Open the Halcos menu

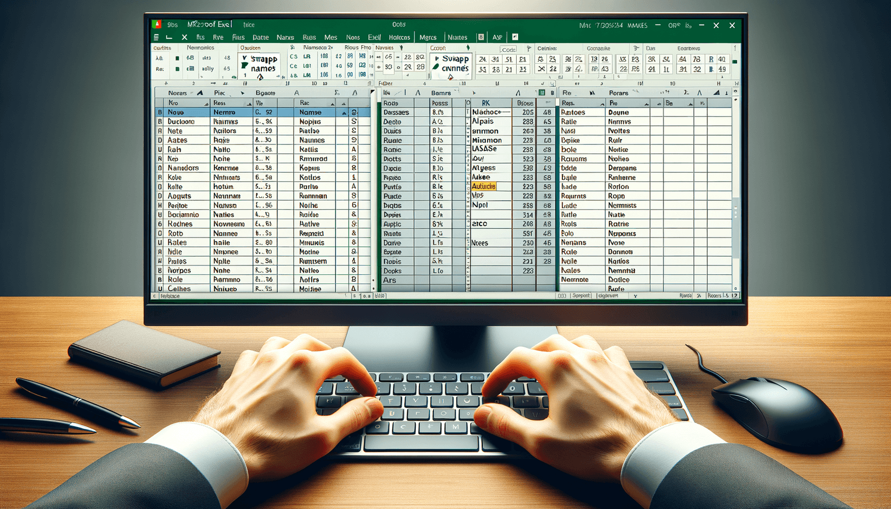[x=399, y=37]
